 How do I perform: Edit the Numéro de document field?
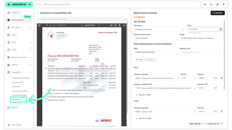point(155,38)
